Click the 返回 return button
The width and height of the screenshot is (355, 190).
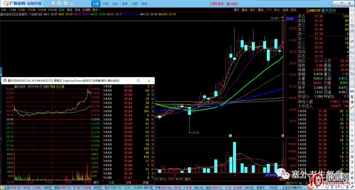point(293,10)
